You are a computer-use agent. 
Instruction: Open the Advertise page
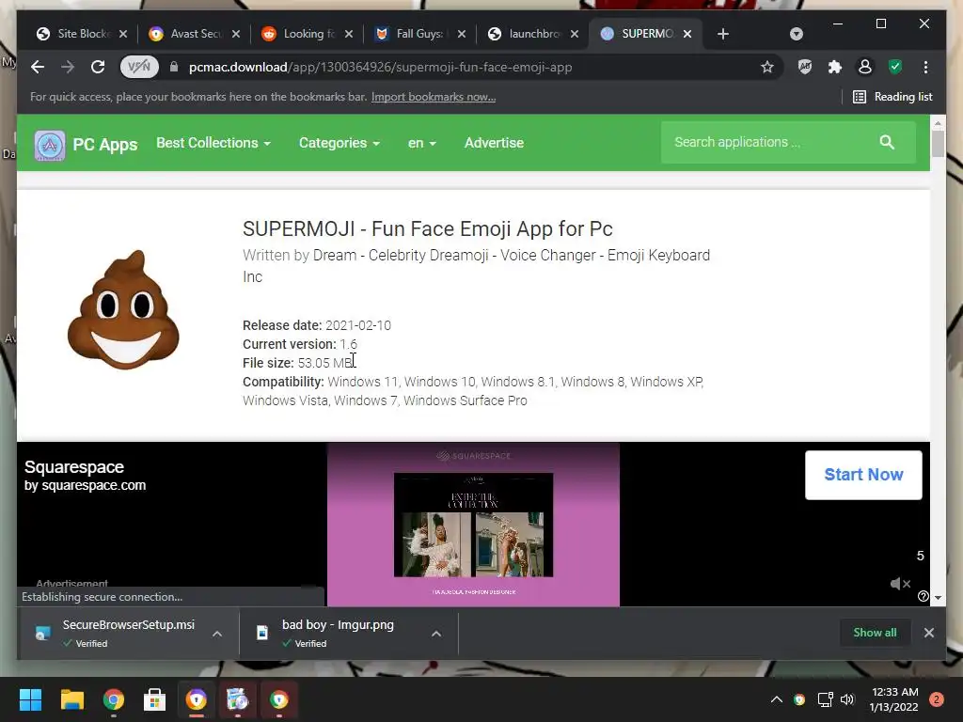coord(494,143)
